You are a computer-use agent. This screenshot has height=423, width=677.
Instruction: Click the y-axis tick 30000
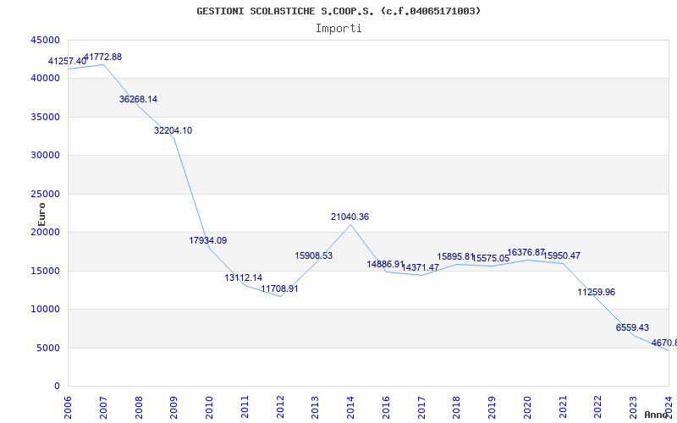(x=45, y=156)
